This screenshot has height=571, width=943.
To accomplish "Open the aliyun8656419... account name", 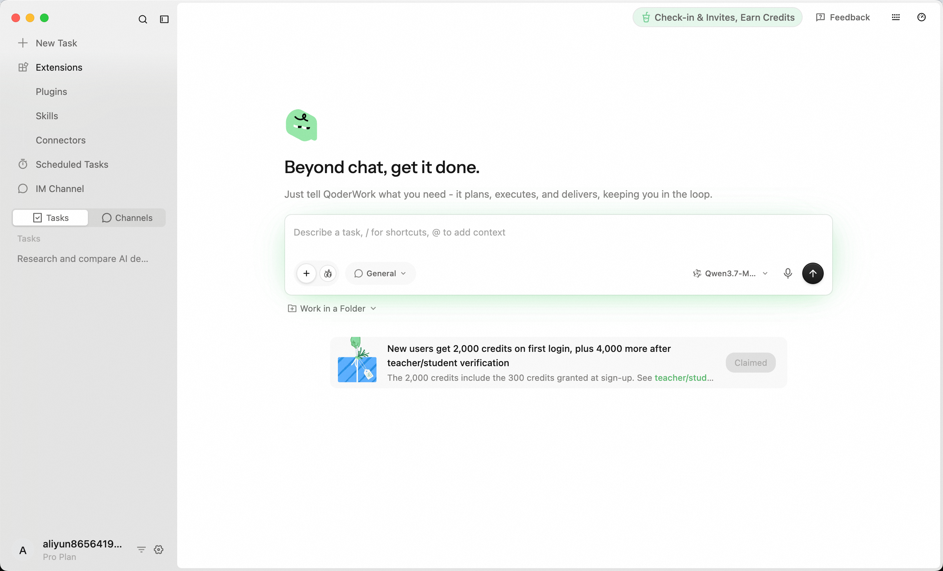I will click(x=82, y=544).
